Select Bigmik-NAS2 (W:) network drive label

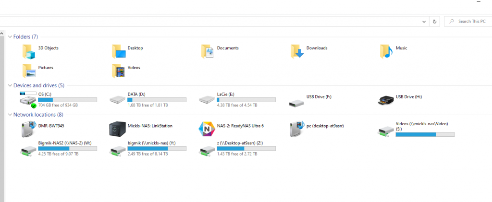click(61, 143)
